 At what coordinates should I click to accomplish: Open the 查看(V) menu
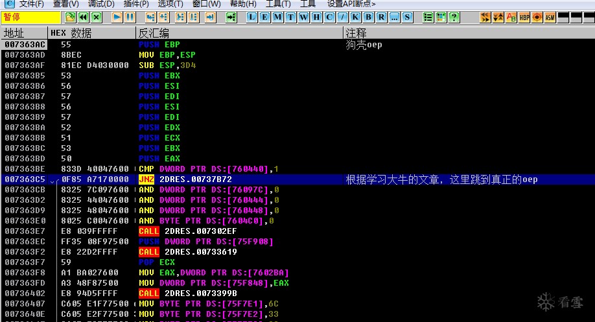pyautogui.click(x=65, y=4)
